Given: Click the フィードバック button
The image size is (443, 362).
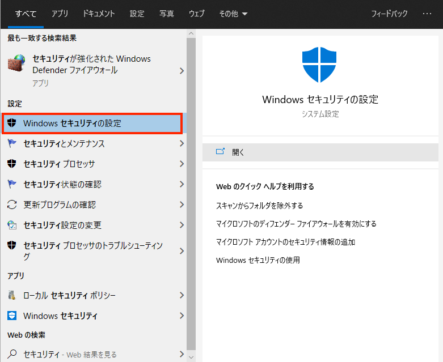Looking at the screenshot, I should pos(389,14).
